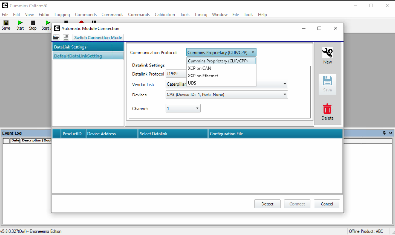Pin the Event Log panel

pos(384,133)
